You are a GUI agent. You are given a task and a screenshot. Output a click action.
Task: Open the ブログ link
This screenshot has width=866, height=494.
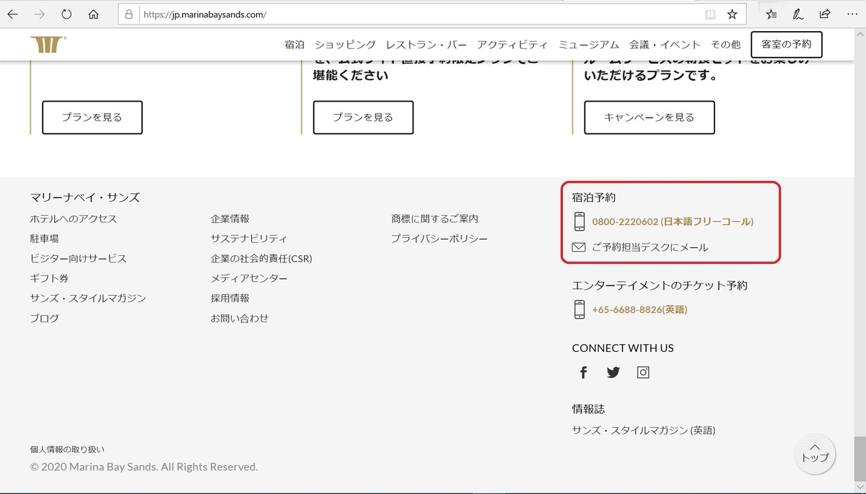45,318
